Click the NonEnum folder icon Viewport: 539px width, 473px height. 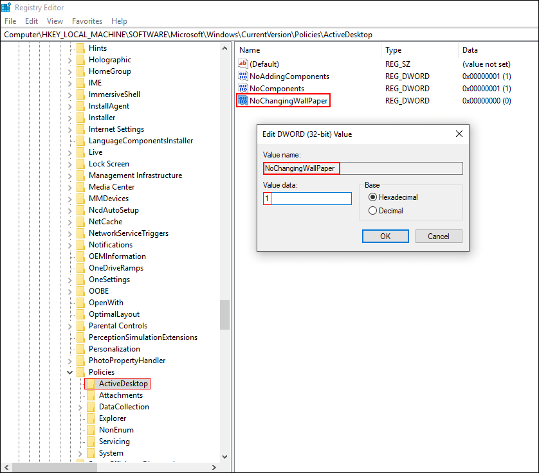click(x=91, y=430)
